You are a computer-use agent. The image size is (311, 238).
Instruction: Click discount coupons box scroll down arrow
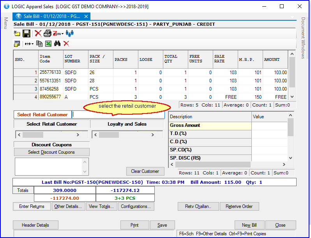[85, 172]
